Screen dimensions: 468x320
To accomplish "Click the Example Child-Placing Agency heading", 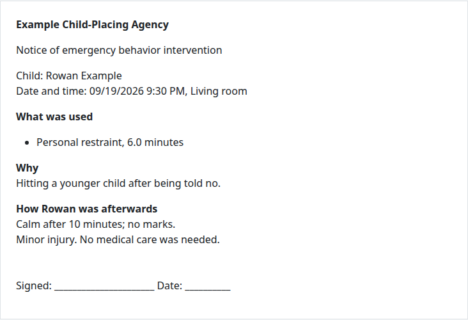I will click(x=92, y=25).
